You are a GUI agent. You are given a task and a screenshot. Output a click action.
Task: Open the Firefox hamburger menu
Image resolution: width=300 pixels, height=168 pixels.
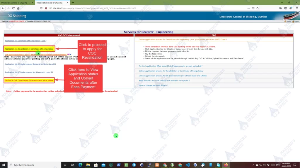pyautogui.click(x=297, y=8)
